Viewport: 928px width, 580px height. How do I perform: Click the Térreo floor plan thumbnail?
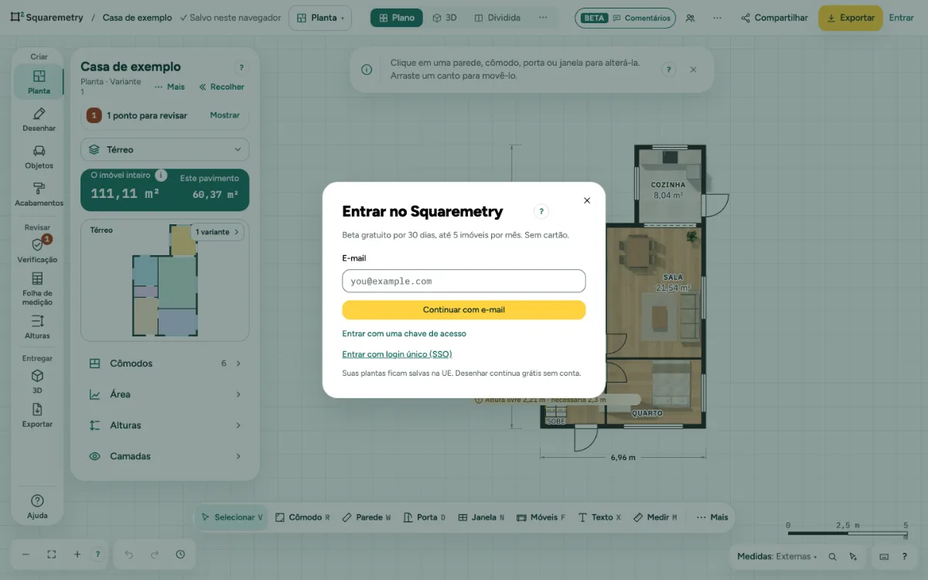coord(165,280)
